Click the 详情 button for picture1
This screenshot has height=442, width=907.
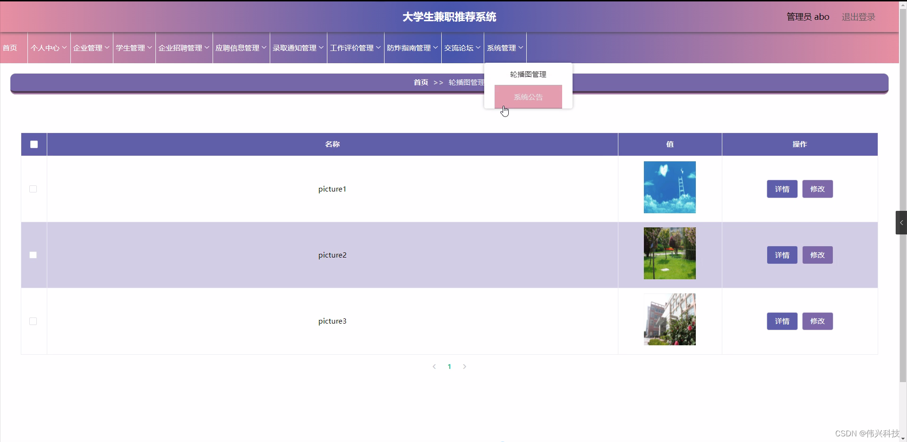tap(782, 189)
